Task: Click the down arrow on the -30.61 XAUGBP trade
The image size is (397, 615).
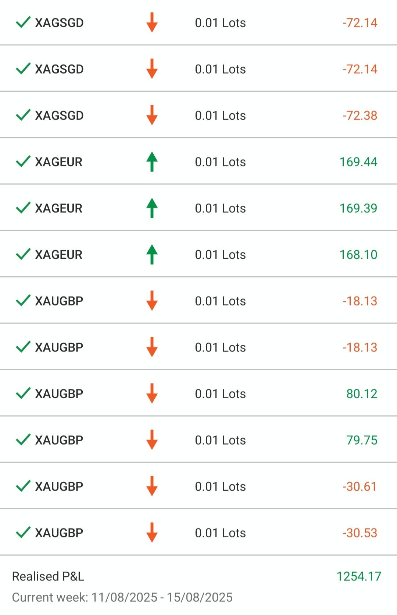Action: [x=152, y=487]
